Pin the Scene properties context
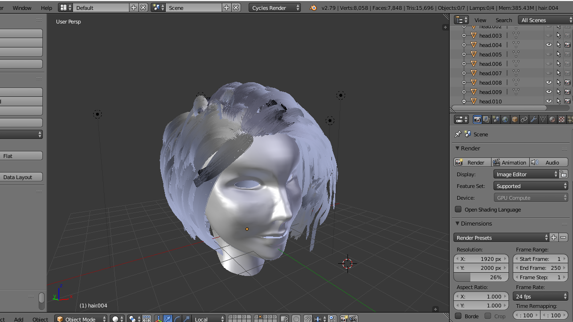 click(x=458, y=134)
